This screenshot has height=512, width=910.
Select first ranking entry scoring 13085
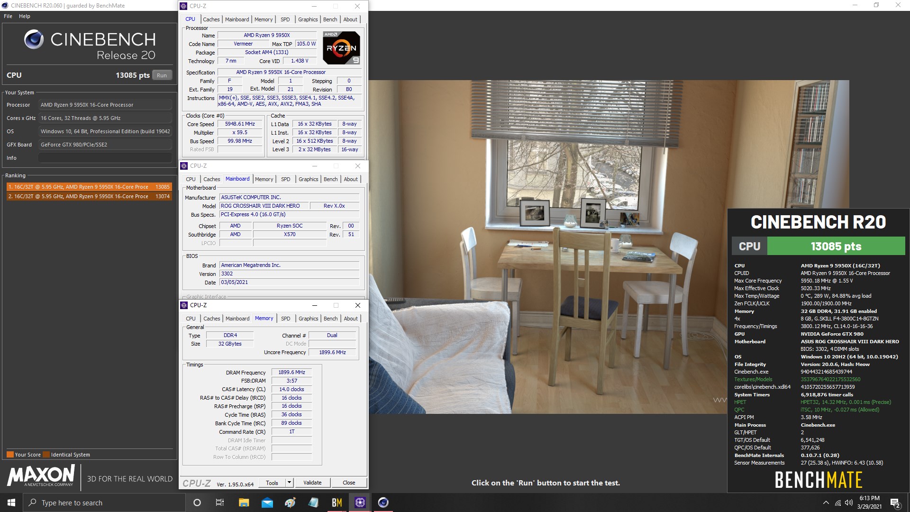[x=89, y=187]
